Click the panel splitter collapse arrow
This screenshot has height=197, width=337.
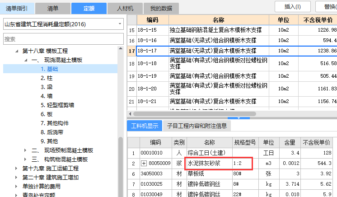tap(239, 118)
